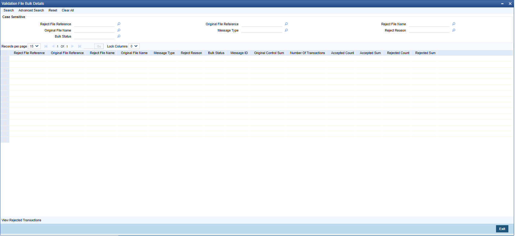The height and width of the screenshot is (236, 515).
Task: Click the Number Of Transactions column header
Action: tap(307, 53)
